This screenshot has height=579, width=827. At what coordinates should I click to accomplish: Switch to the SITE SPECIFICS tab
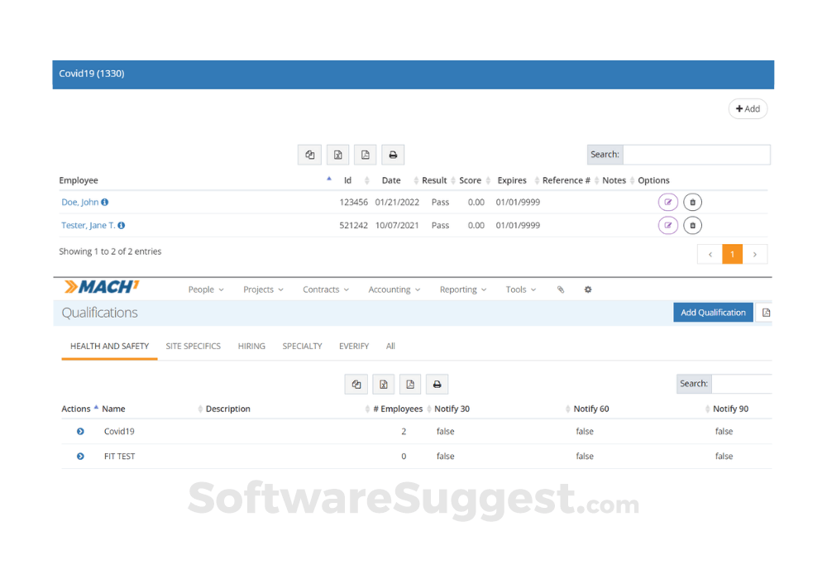tap(193, 346)
